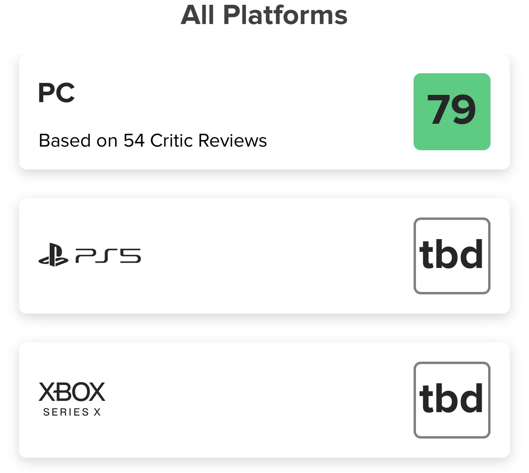The image size is (529, 473).
Task: Click the word 'All' in the heading
Action: click(197, 15)
